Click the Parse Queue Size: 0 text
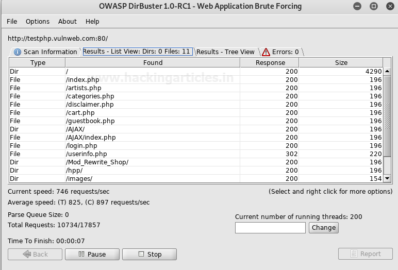This screenshot has width=398, height=270. [x=38, y=215]
